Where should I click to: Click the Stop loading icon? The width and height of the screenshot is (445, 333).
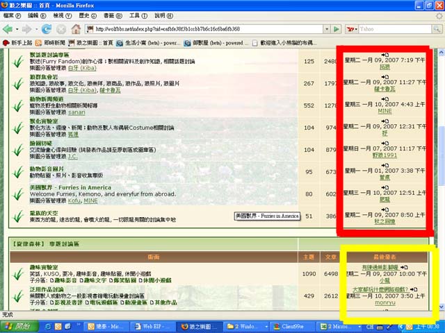pyautogui.click(x=61, y=29)
